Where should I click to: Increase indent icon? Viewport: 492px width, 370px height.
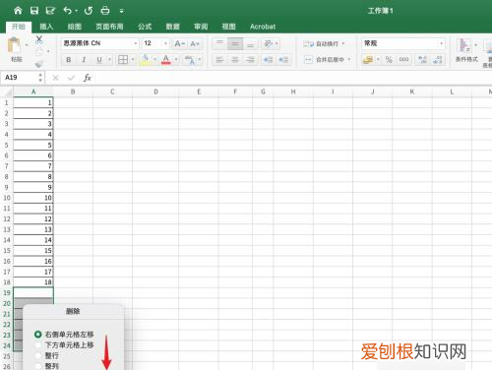(x=283, y=60)
